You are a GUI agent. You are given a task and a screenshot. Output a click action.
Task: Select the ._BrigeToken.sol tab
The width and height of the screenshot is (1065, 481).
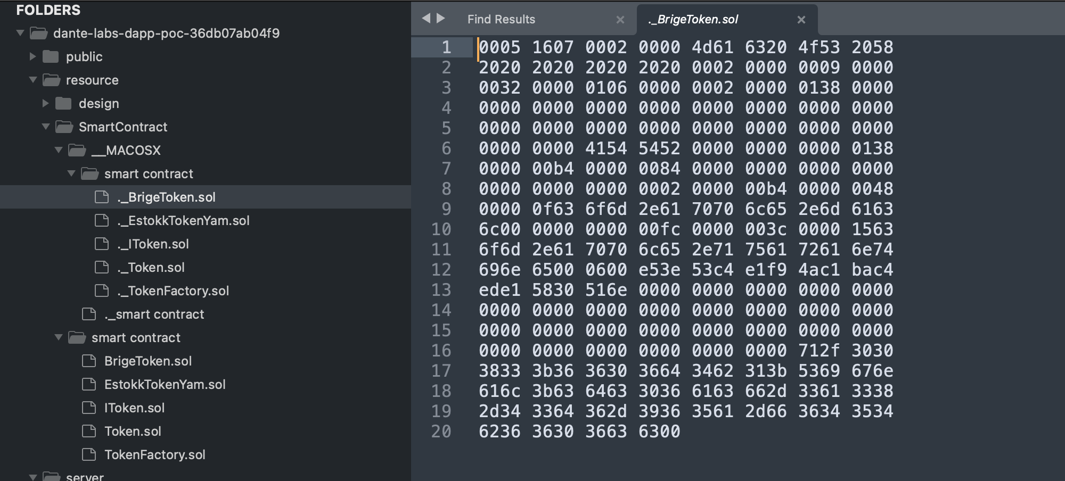click(x=692, y=19)
